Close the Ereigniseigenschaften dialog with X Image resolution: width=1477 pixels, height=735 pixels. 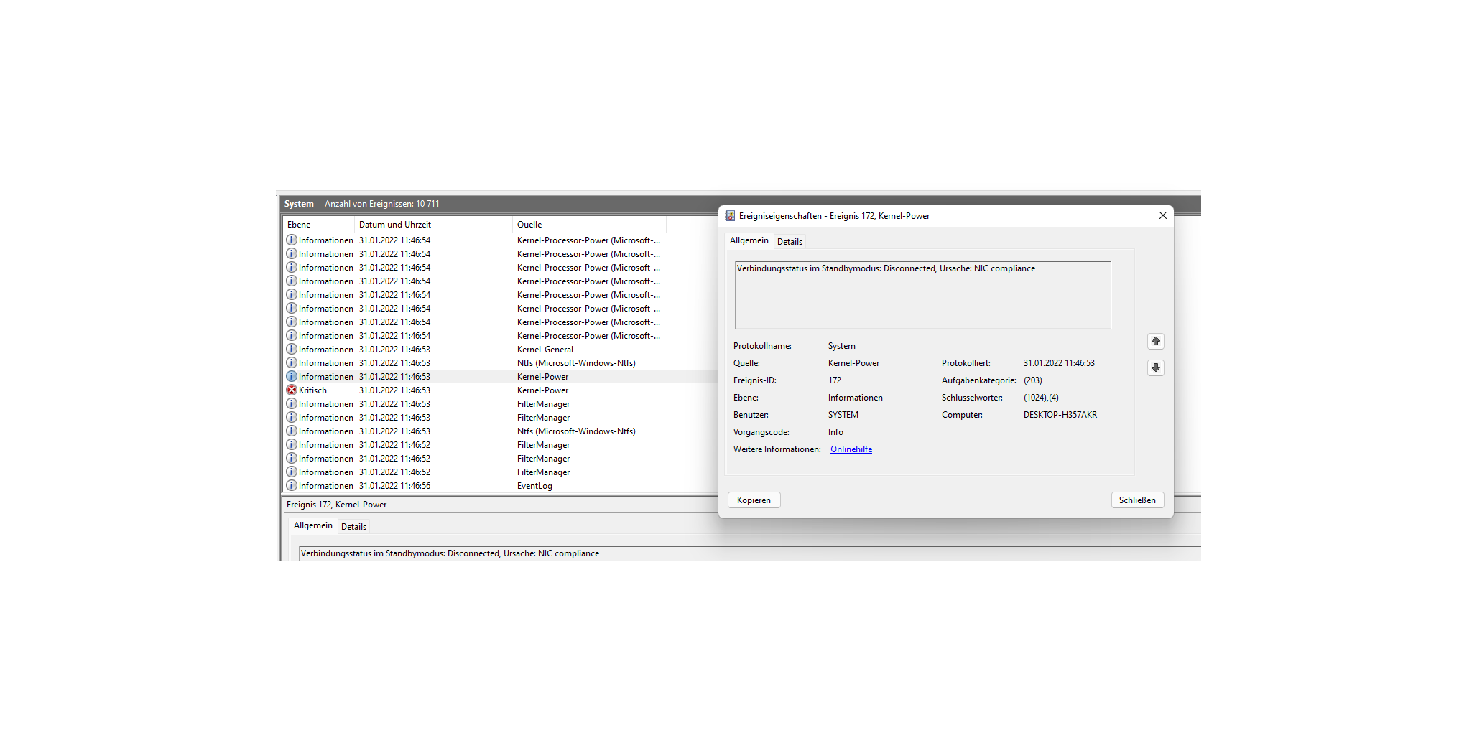[1162, 215]
